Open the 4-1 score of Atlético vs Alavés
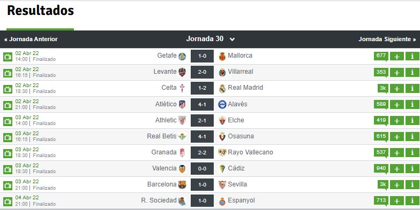The image size is (420, 210). [202, 104]
